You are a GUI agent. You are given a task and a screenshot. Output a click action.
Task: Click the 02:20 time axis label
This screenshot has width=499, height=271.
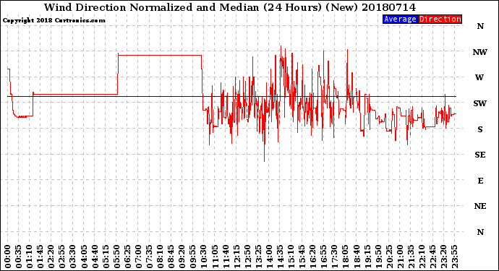point(51,257)
